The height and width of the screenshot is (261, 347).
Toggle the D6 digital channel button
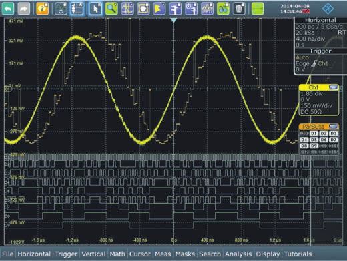(x=324, y=140)
